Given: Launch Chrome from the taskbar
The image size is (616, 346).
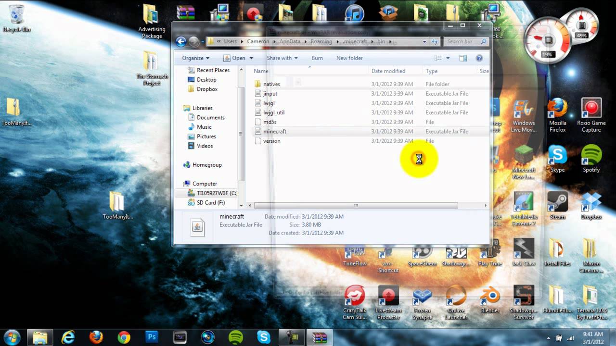Looking at the screenshot, I should click(x=124, y=337).
